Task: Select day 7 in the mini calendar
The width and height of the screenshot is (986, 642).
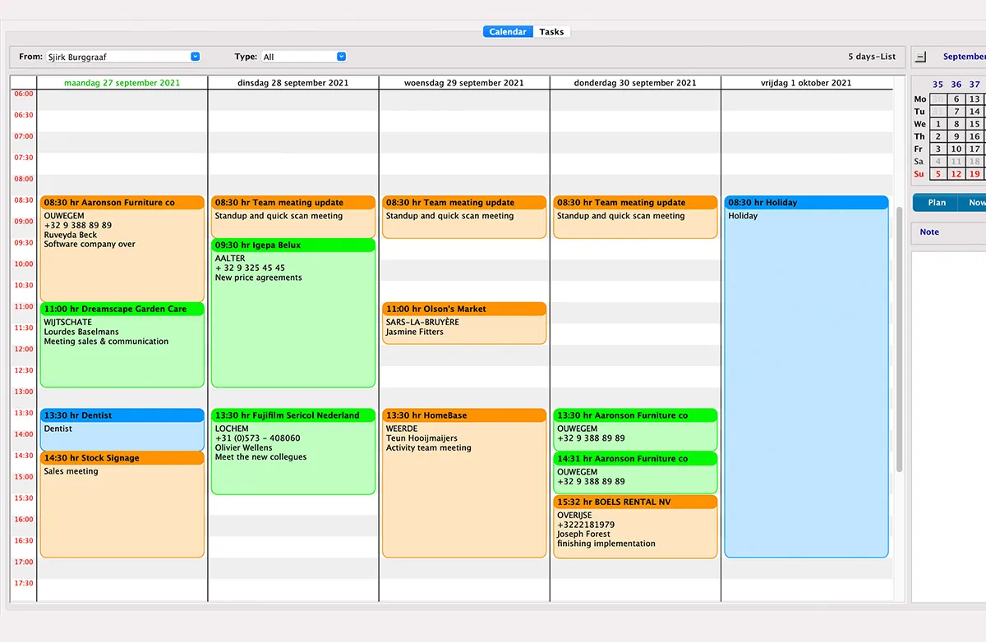Action: (956, 112)
